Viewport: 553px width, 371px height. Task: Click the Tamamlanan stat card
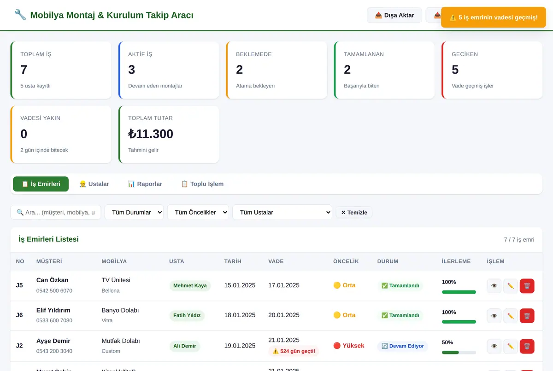click(384, 70)
